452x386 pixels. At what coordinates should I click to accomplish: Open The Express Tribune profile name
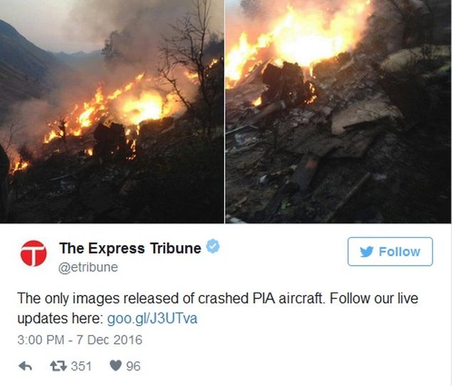click(x=130, y=248)
